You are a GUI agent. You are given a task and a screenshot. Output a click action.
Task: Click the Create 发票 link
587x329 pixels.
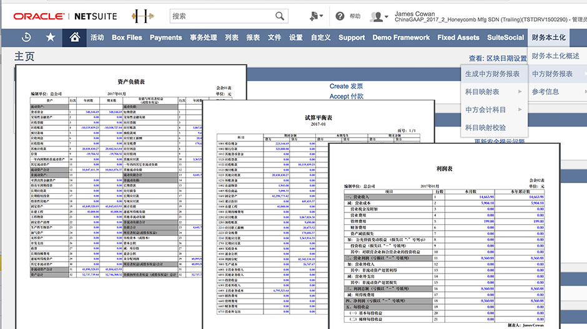347,86
